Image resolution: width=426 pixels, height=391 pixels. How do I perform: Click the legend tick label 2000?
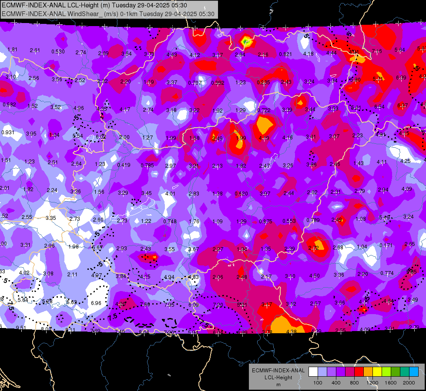409,383
